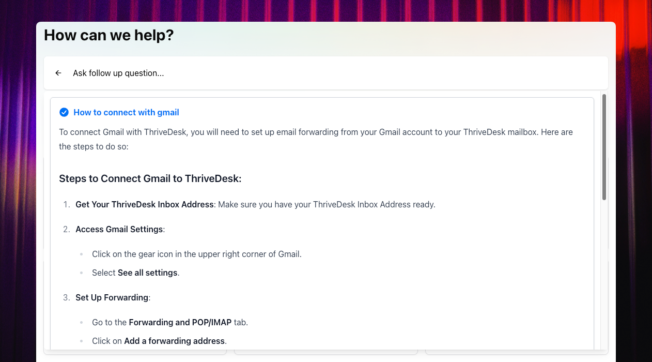
Task: Click the step number 3 marker
Action: (66, 297)
